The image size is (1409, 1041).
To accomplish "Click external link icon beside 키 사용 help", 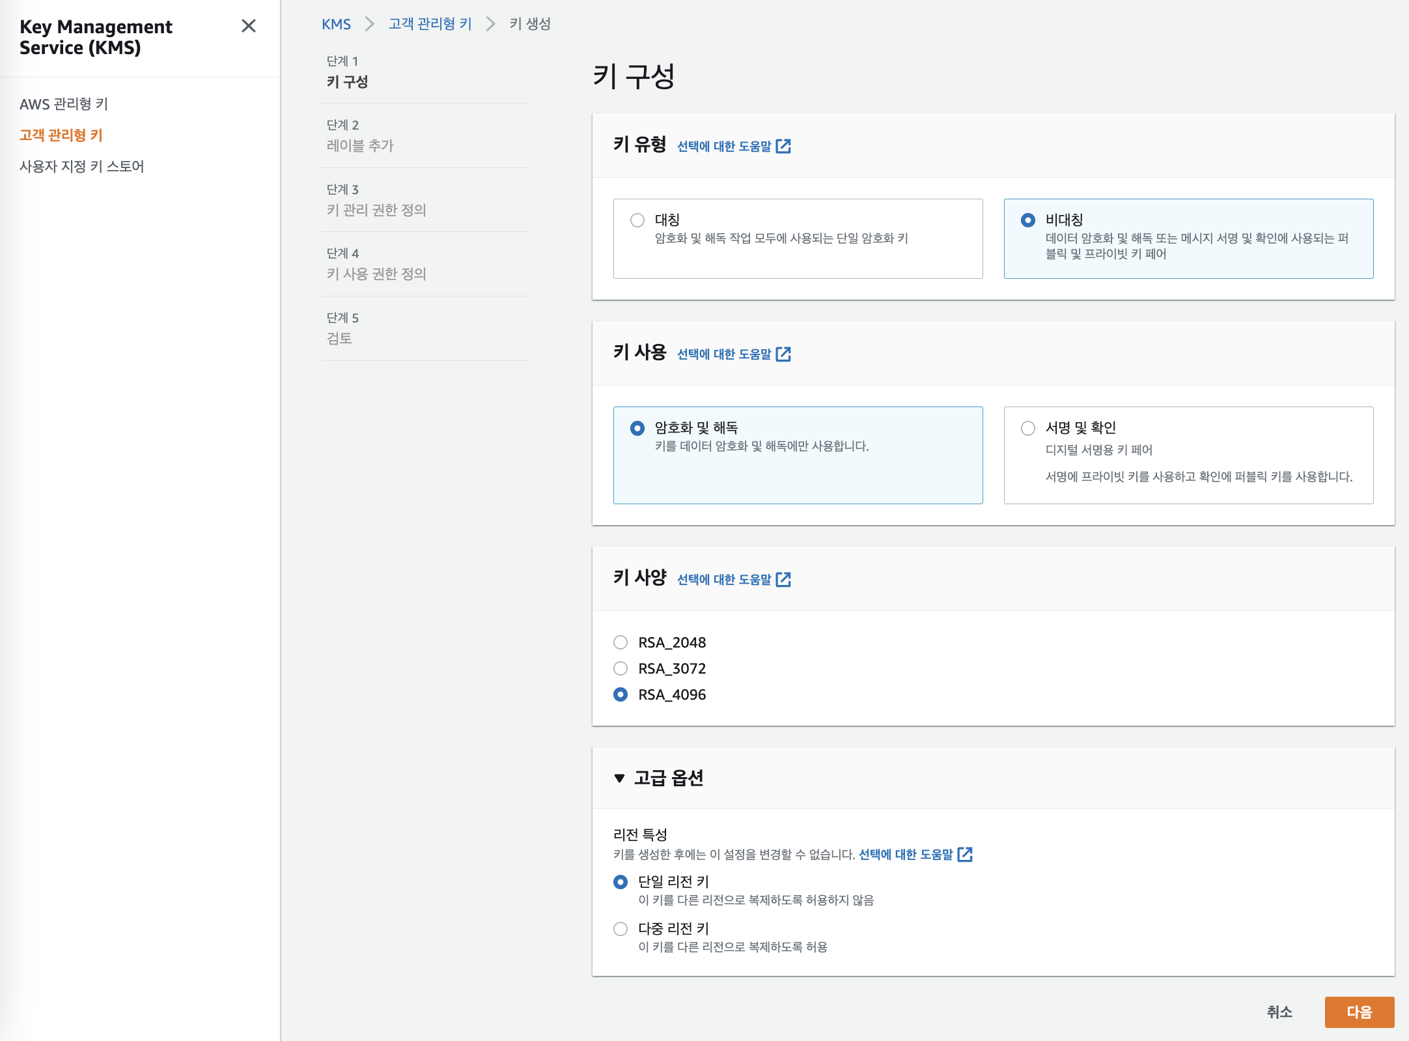I will (783, 354).
